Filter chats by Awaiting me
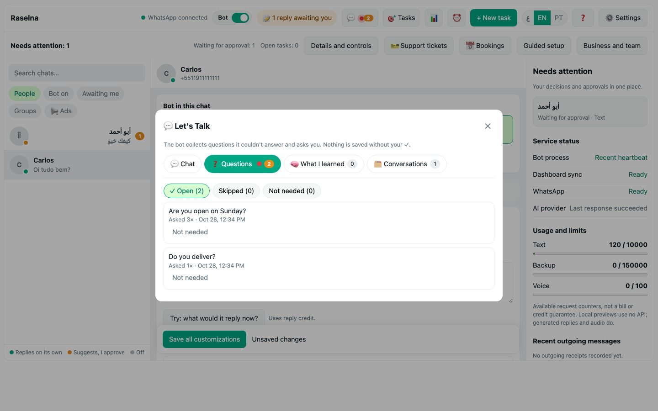Image resolution: width=658 pixels, height=411 pixels. [x=101, y=94]
